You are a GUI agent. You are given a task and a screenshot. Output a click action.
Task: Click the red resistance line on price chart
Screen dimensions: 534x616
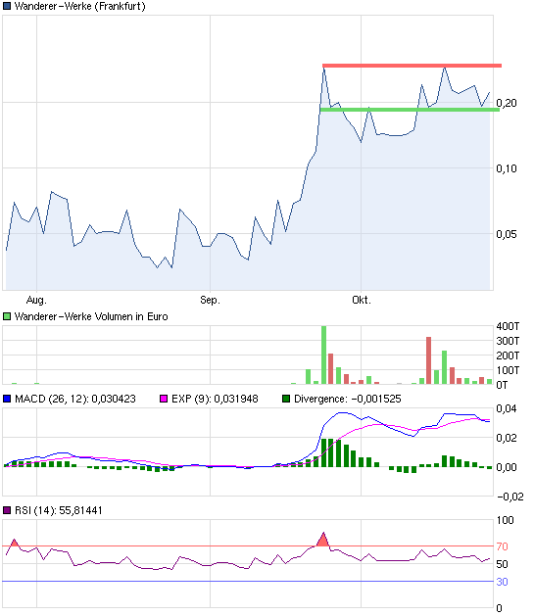[412, 66]
